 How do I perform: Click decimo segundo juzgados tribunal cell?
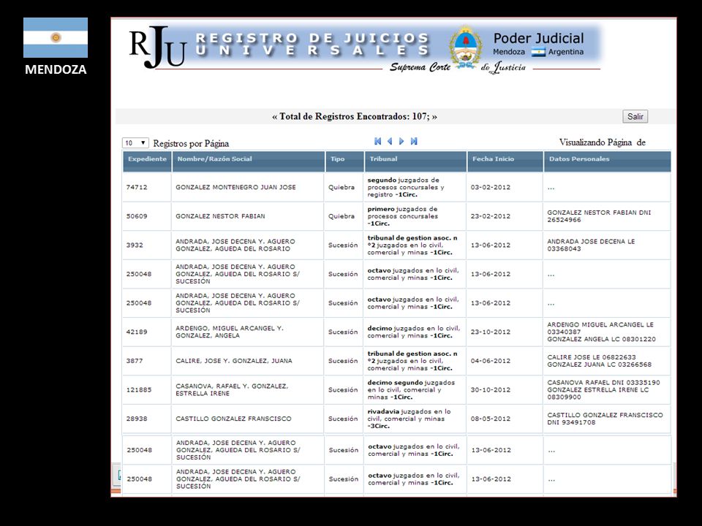click(415, 390)
